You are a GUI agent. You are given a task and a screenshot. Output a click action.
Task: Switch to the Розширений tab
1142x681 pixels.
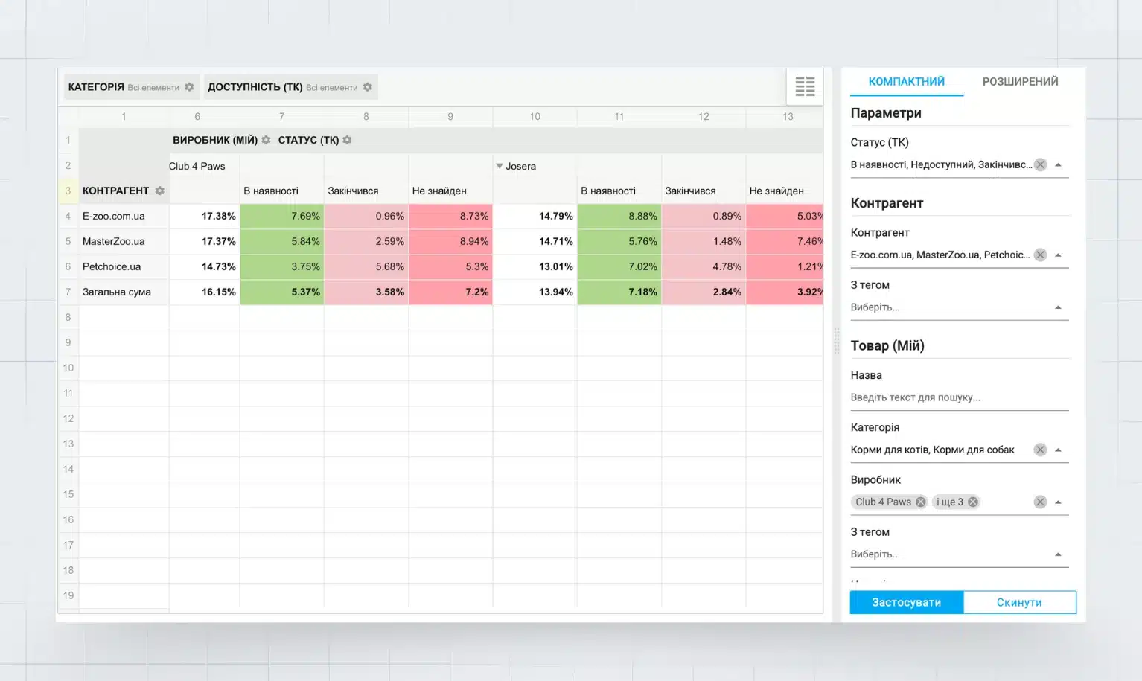pyautogui.click(x=1020, y=82)
